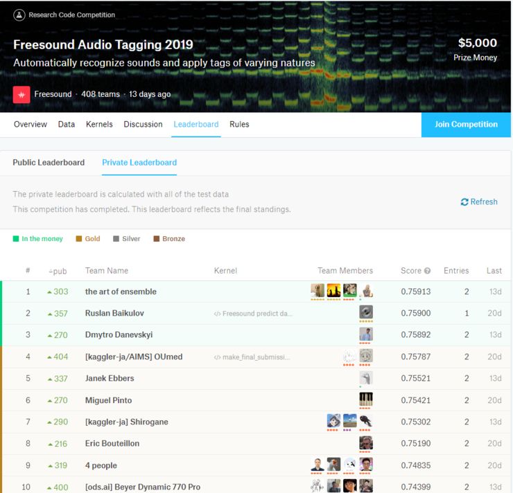Click the third avatar of the art of ensemble

[350, 290]
